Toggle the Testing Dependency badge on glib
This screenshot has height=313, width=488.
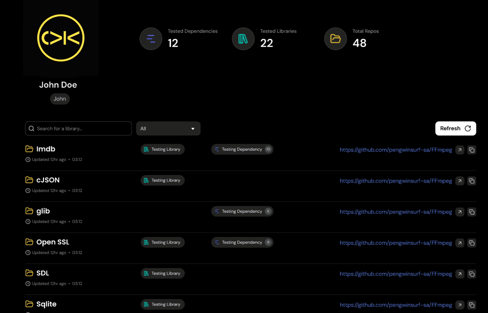[x=242, y=211]
